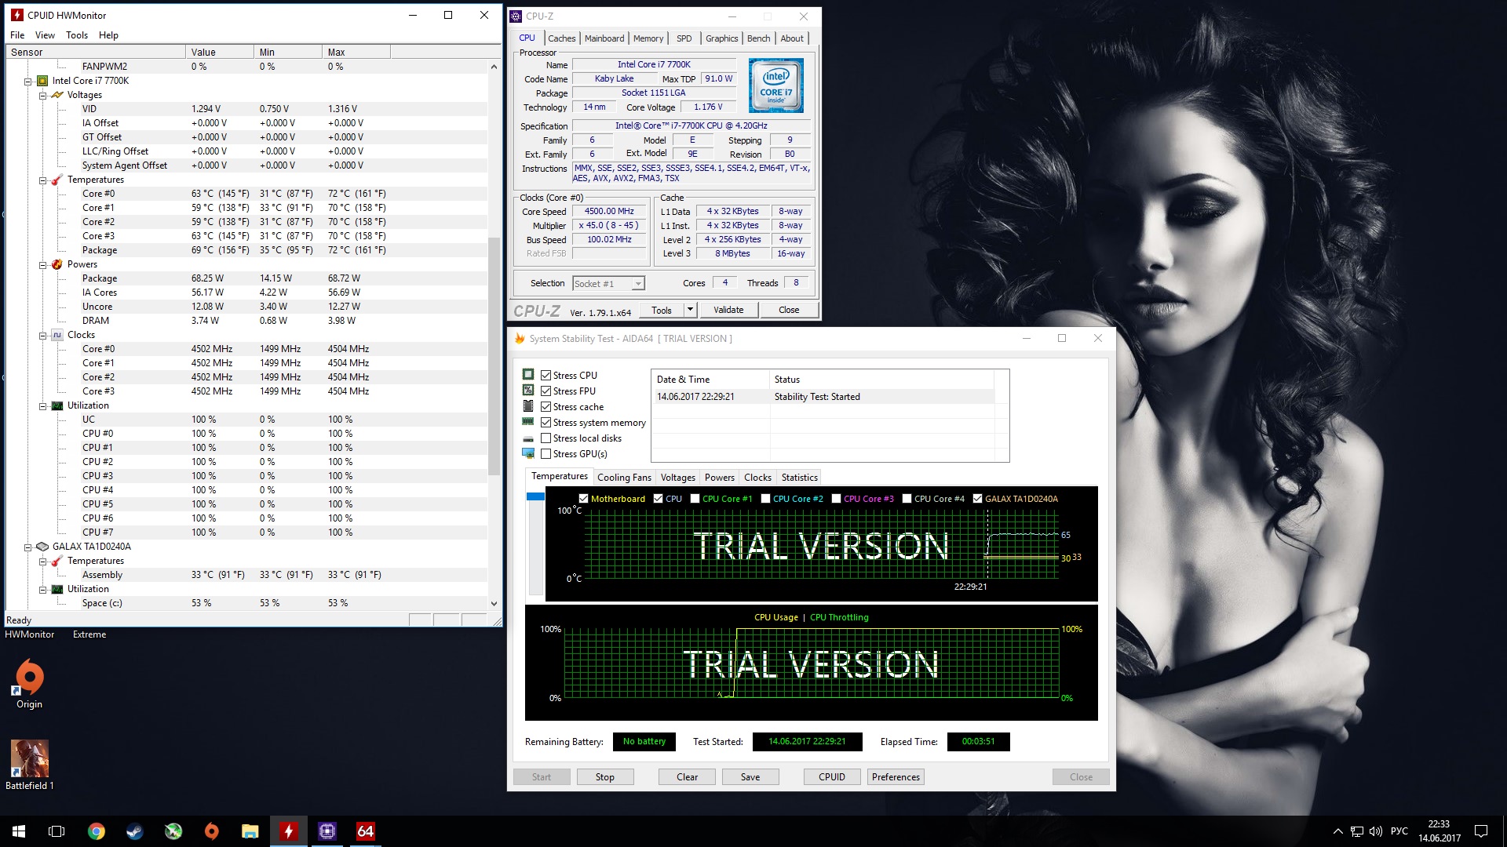Open the Socket #1 selection dropdown
Image resolution: width=1507 pixels, height=847 pixels.
click(x=638, y=284)
